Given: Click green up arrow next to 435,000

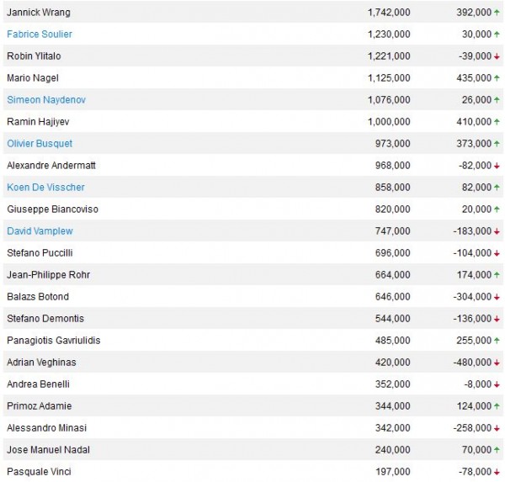Looking at the screenshot, I should 497,78.
